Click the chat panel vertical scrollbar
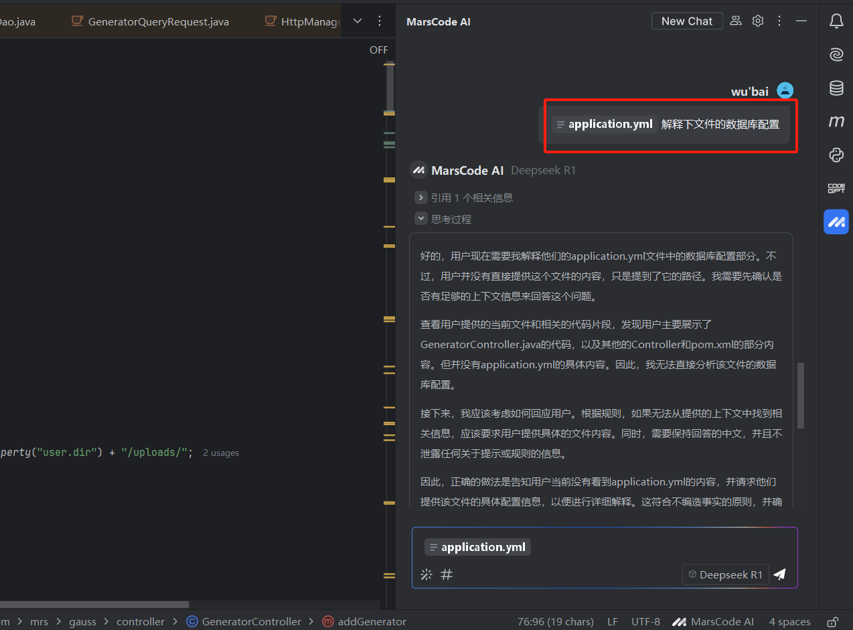The height and width of the screenshot is (630, 853). pos(801,395)
